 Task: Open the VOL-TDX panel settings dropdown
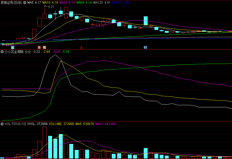(2, 124)
